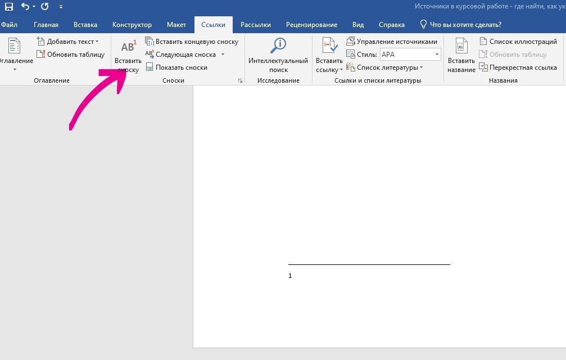Switch to the Вид tab
Screen dimensions: 566x360
357,25
